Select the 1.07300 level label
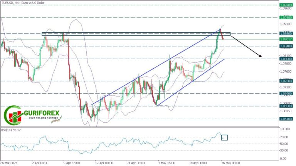 point(286,81)
